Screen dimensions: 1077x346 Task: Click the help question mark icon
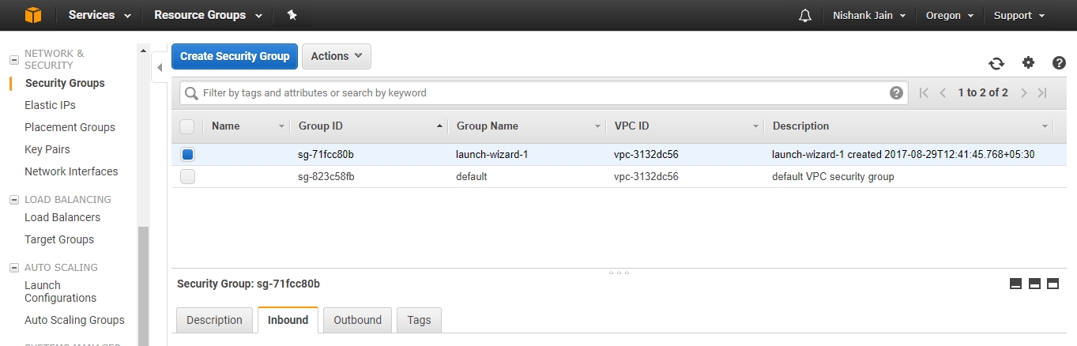1059,63
